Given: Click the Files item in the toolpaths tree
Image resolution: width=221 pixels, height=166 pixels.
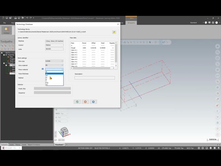Looking at the screenshot, I should 11,57.
